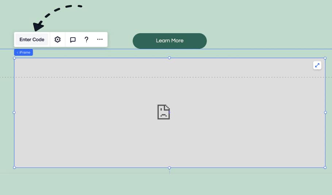This screenshot has height=195, width=332.
Task: Click the iFrame bottom-right corner handle
Action: [x=325, y=168]
